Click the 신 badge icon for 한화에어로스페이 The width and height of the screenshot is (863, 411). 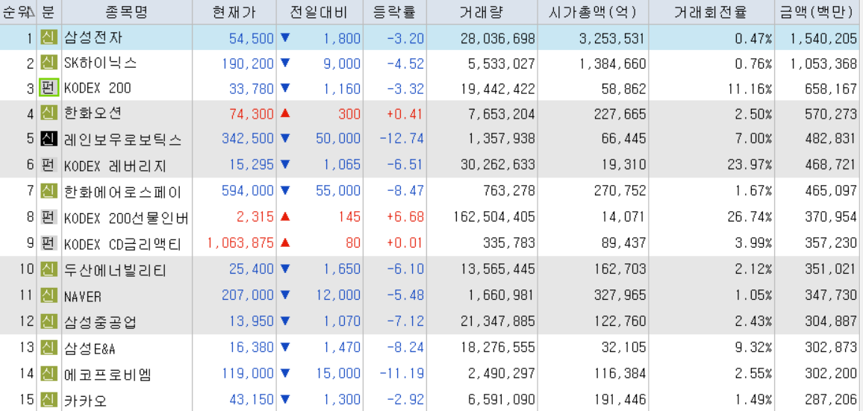(49, 192)
